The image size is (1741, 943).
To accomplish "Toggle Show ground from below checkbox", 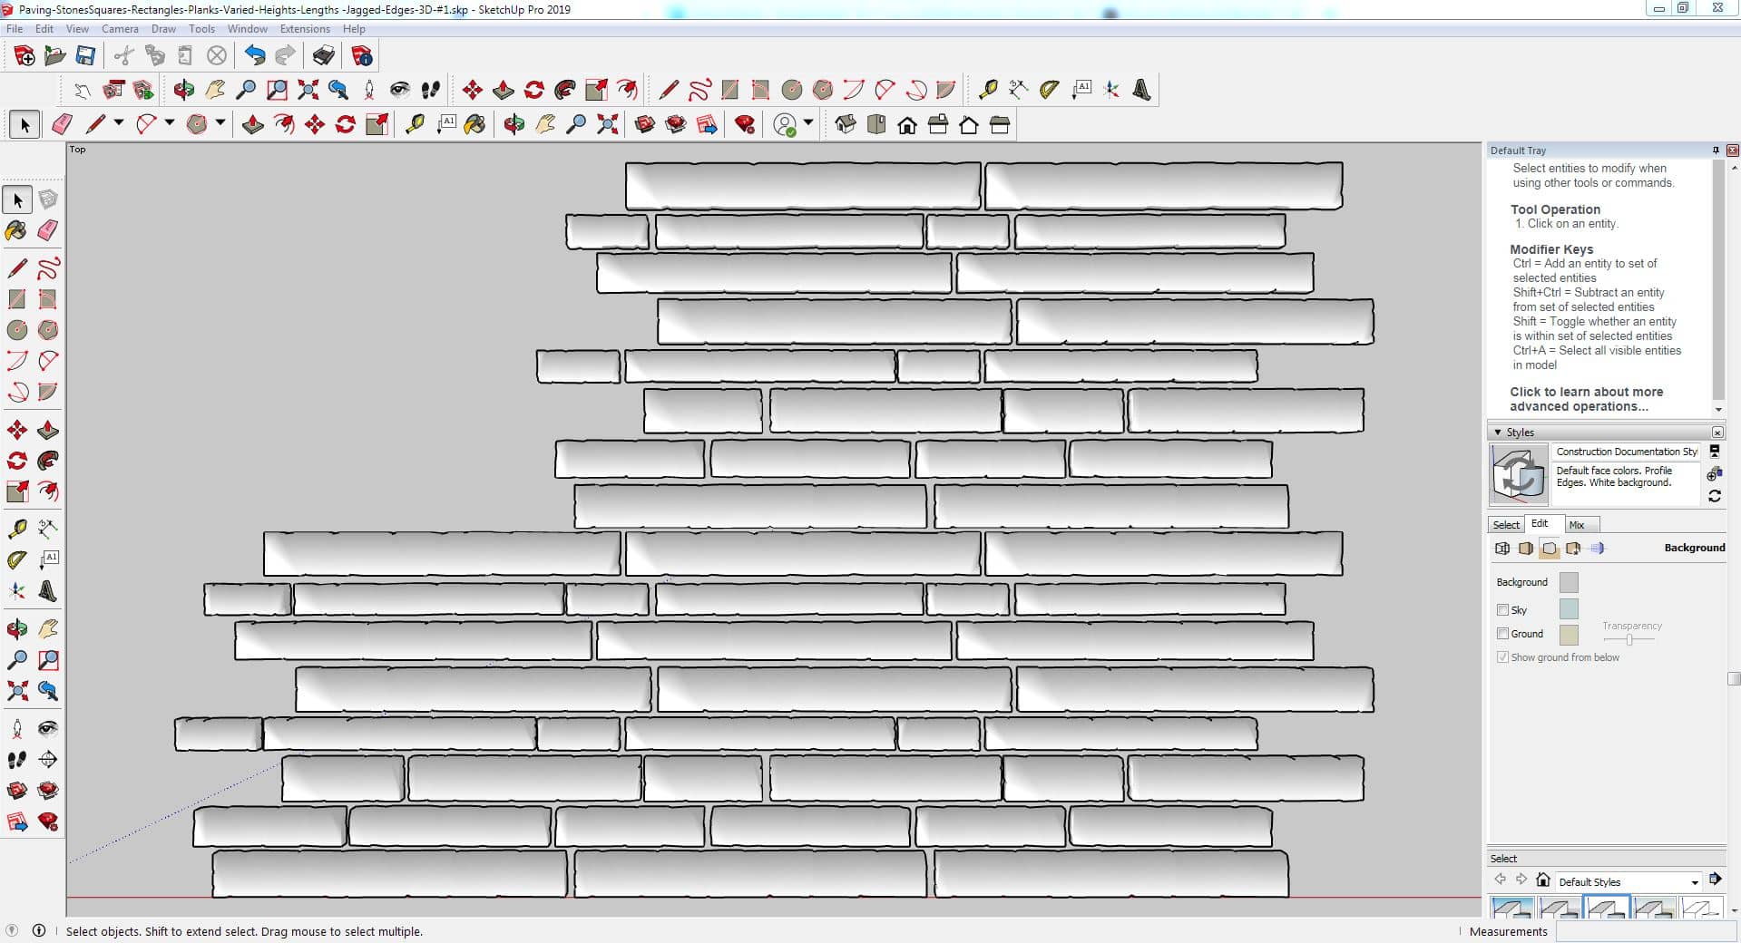I will coord(1502,657).
